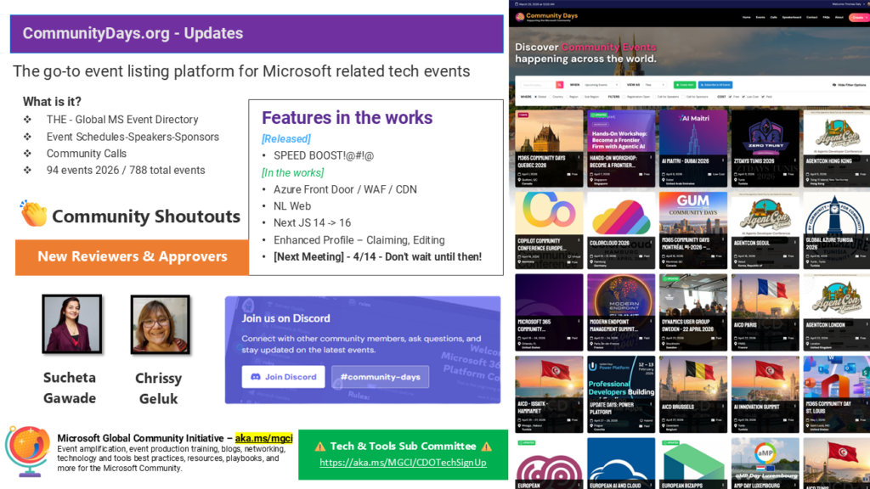Screen dimensions: 870x489
Task: Open the Global Azure Tunisia 2026 card
Action: (836, 230)
